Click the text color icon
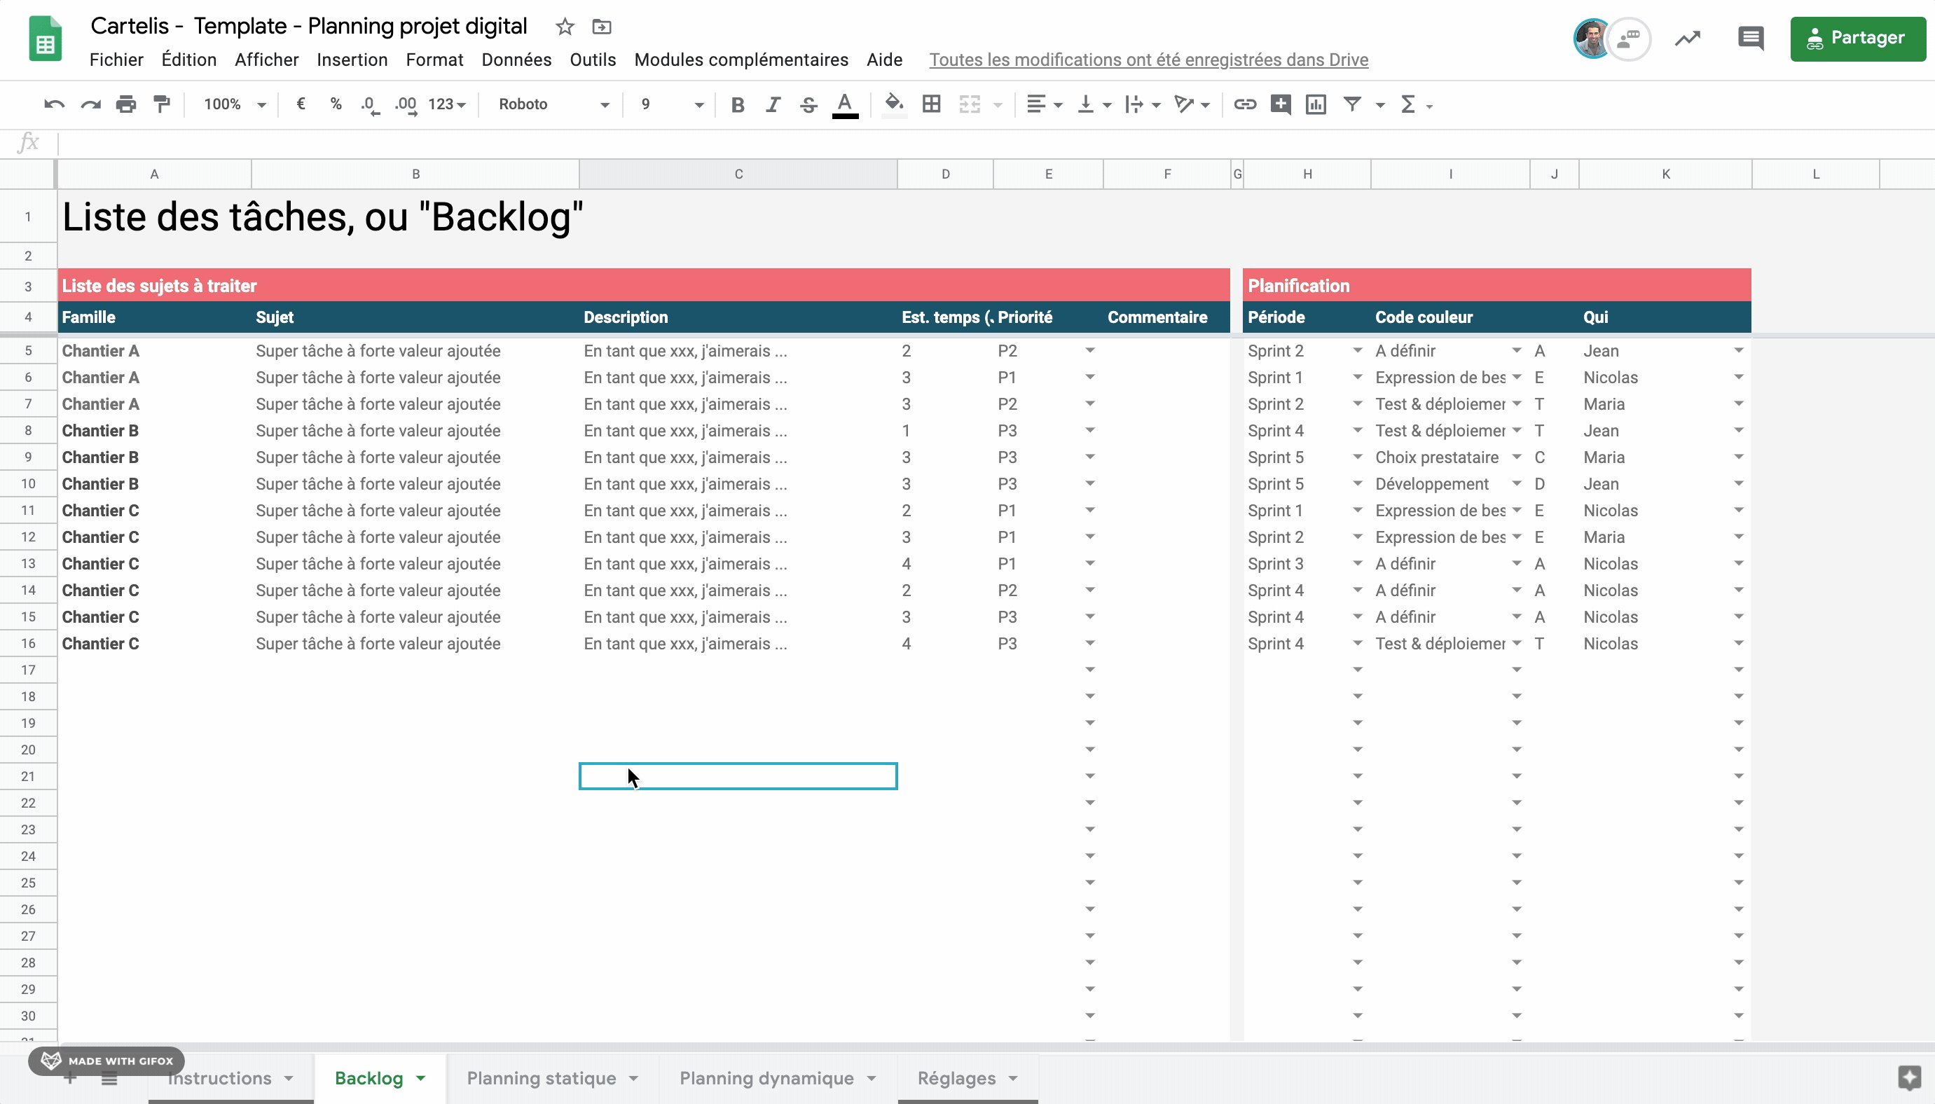 point(846,104)
